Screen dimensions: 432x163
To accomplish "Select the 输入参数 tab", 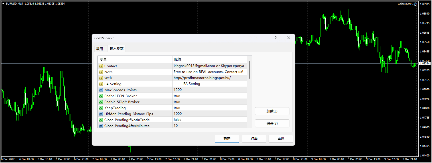I will (117, 48).
